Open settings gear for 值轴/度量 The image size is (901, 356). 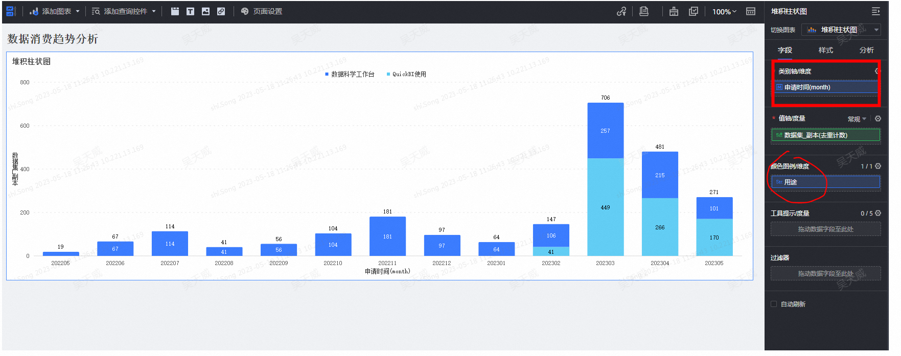point(878,118)
